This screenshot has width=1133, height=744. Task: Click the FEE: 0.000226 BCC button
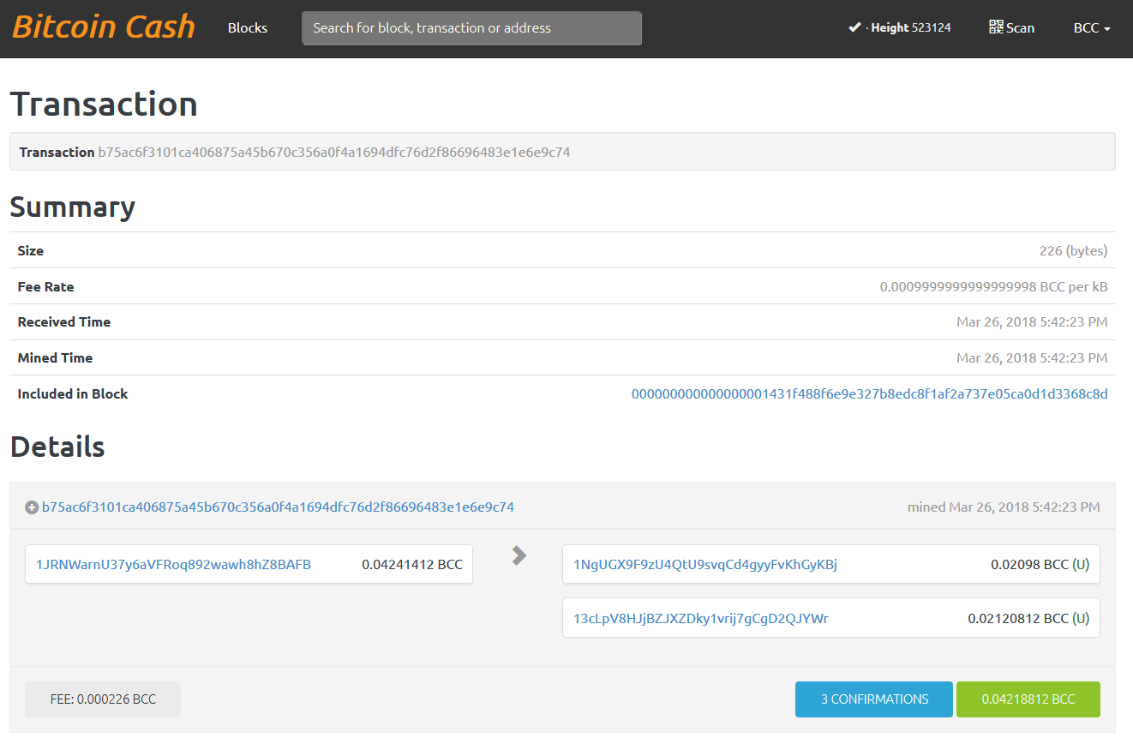tap(103, 699)
